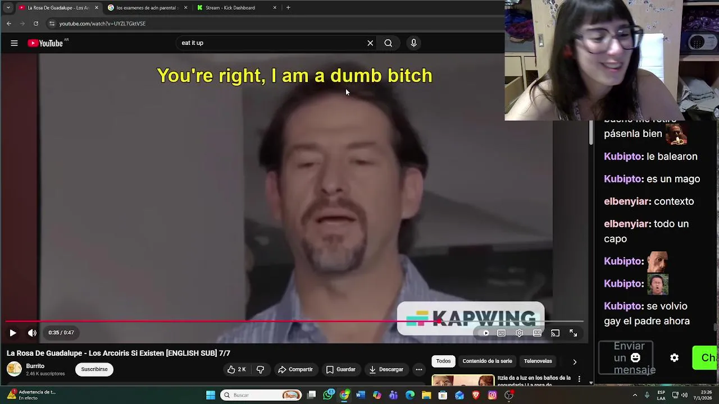Dislike the video
The width and height of the screenshot is (719, 404).
pos(260,369)
